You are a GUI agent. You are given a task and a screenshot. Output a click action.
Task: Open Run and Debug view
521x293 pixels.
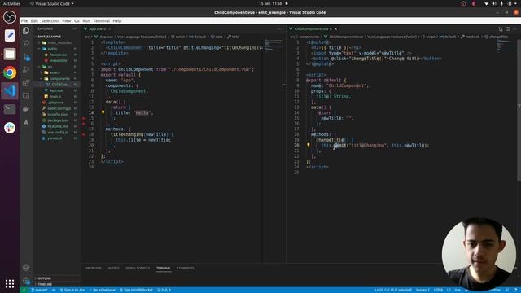click(x=26, y=70)
